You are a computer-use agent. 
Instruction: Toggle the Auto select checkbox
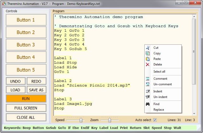point(155,120)
